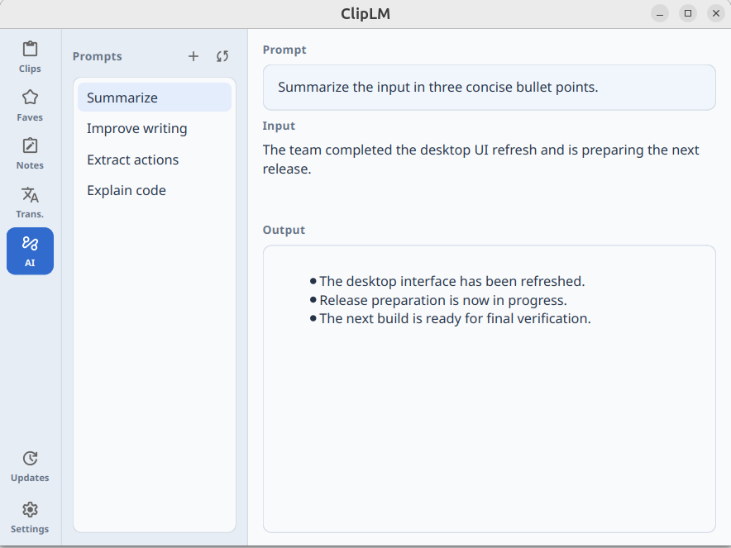Select the Summarize prompt
Viewport: 731px width, 548px height.
tap(155, 98)
